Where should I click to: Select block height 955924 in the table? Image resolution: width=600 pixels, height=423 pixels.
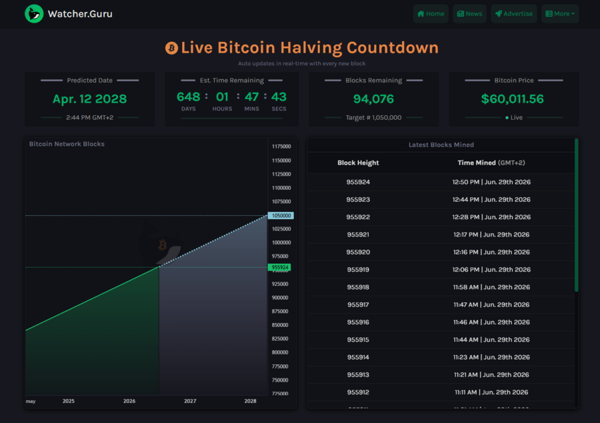click(358, 182)
